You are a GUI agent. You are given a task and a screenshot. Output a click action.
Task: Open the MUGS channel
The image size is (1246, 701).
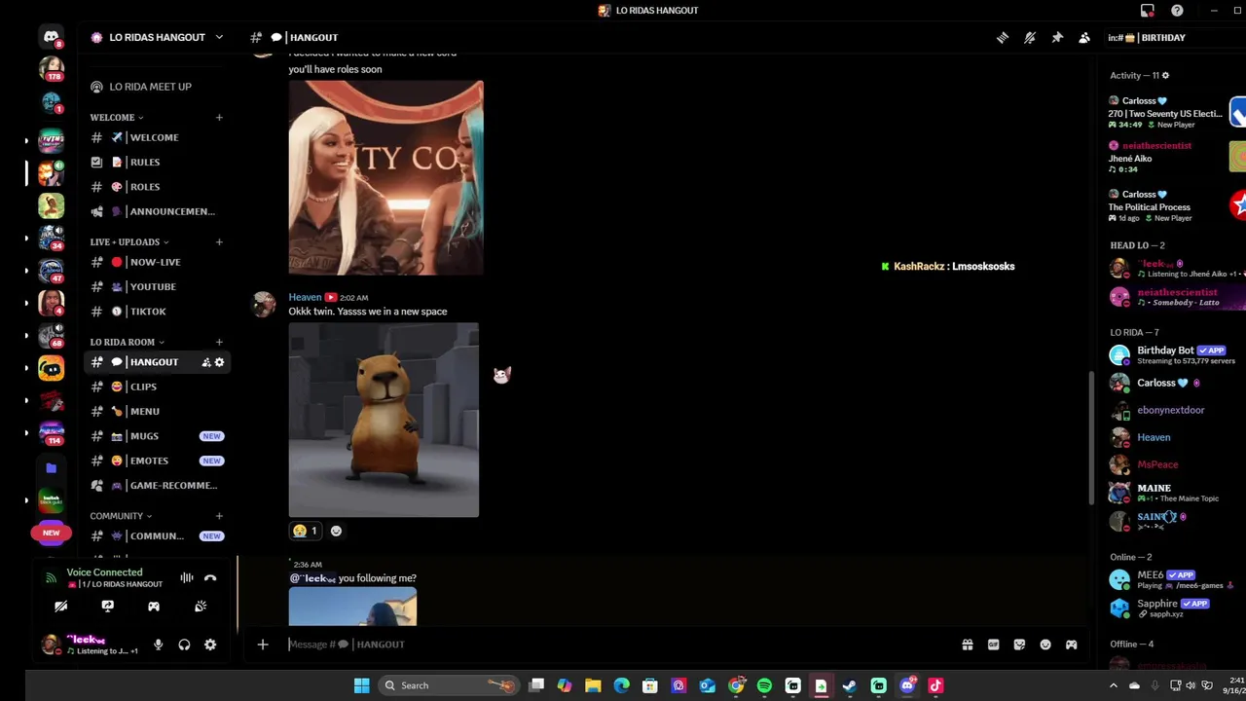[158, 436]
